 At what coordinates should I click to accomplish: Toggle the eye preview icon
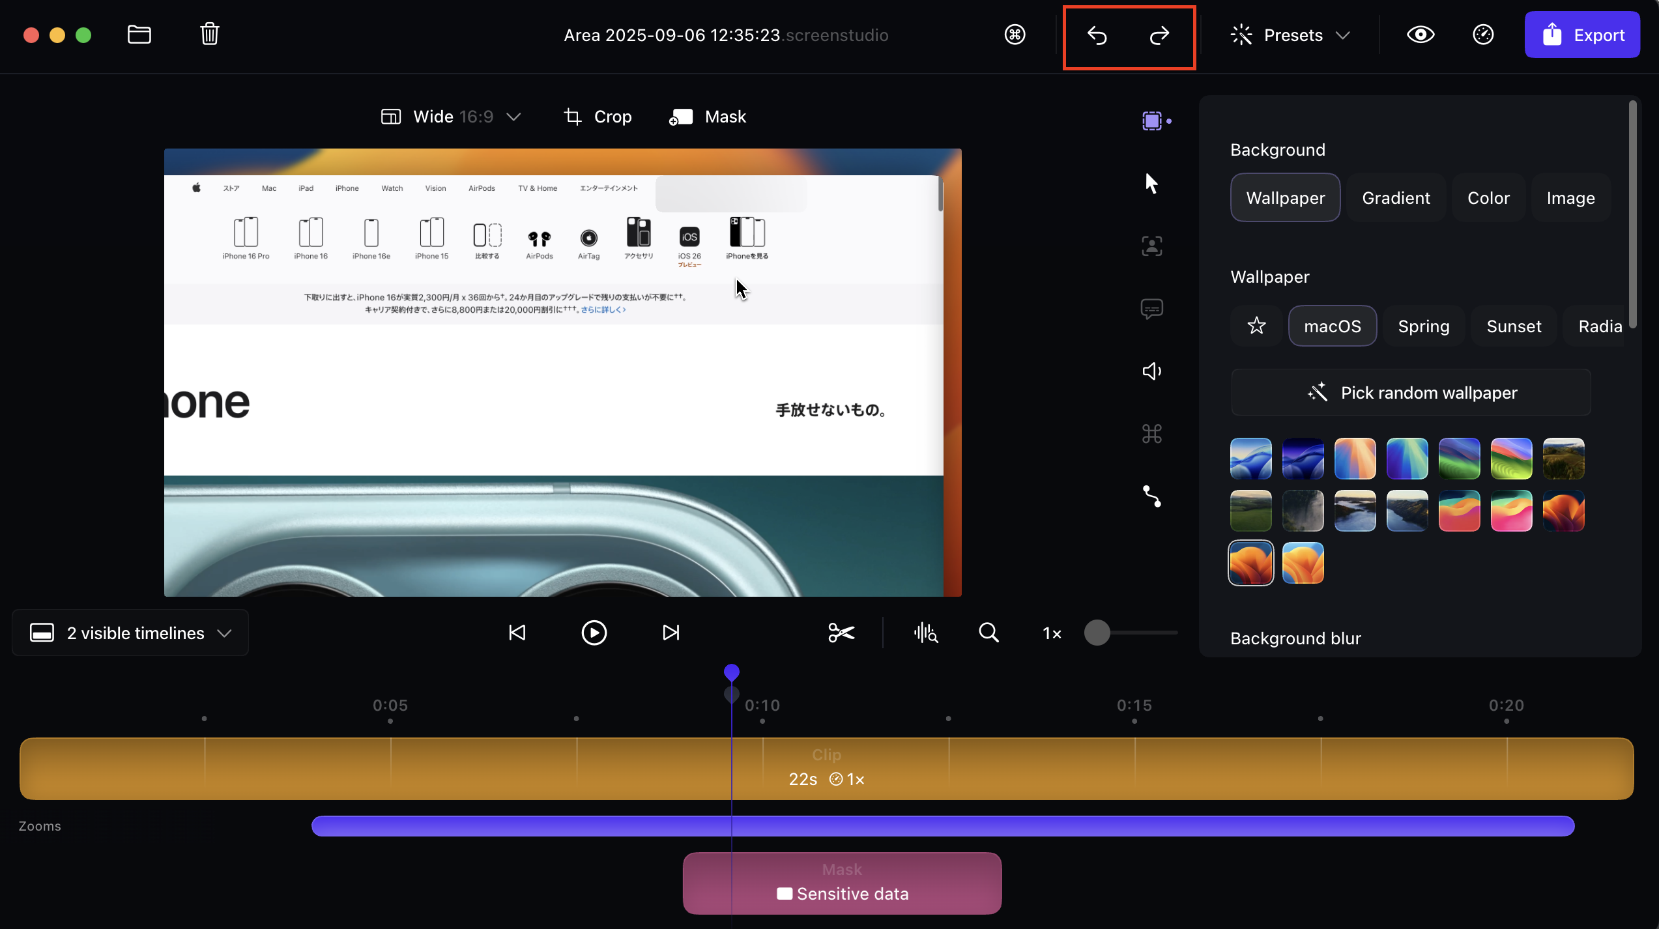click(1420, 35)
